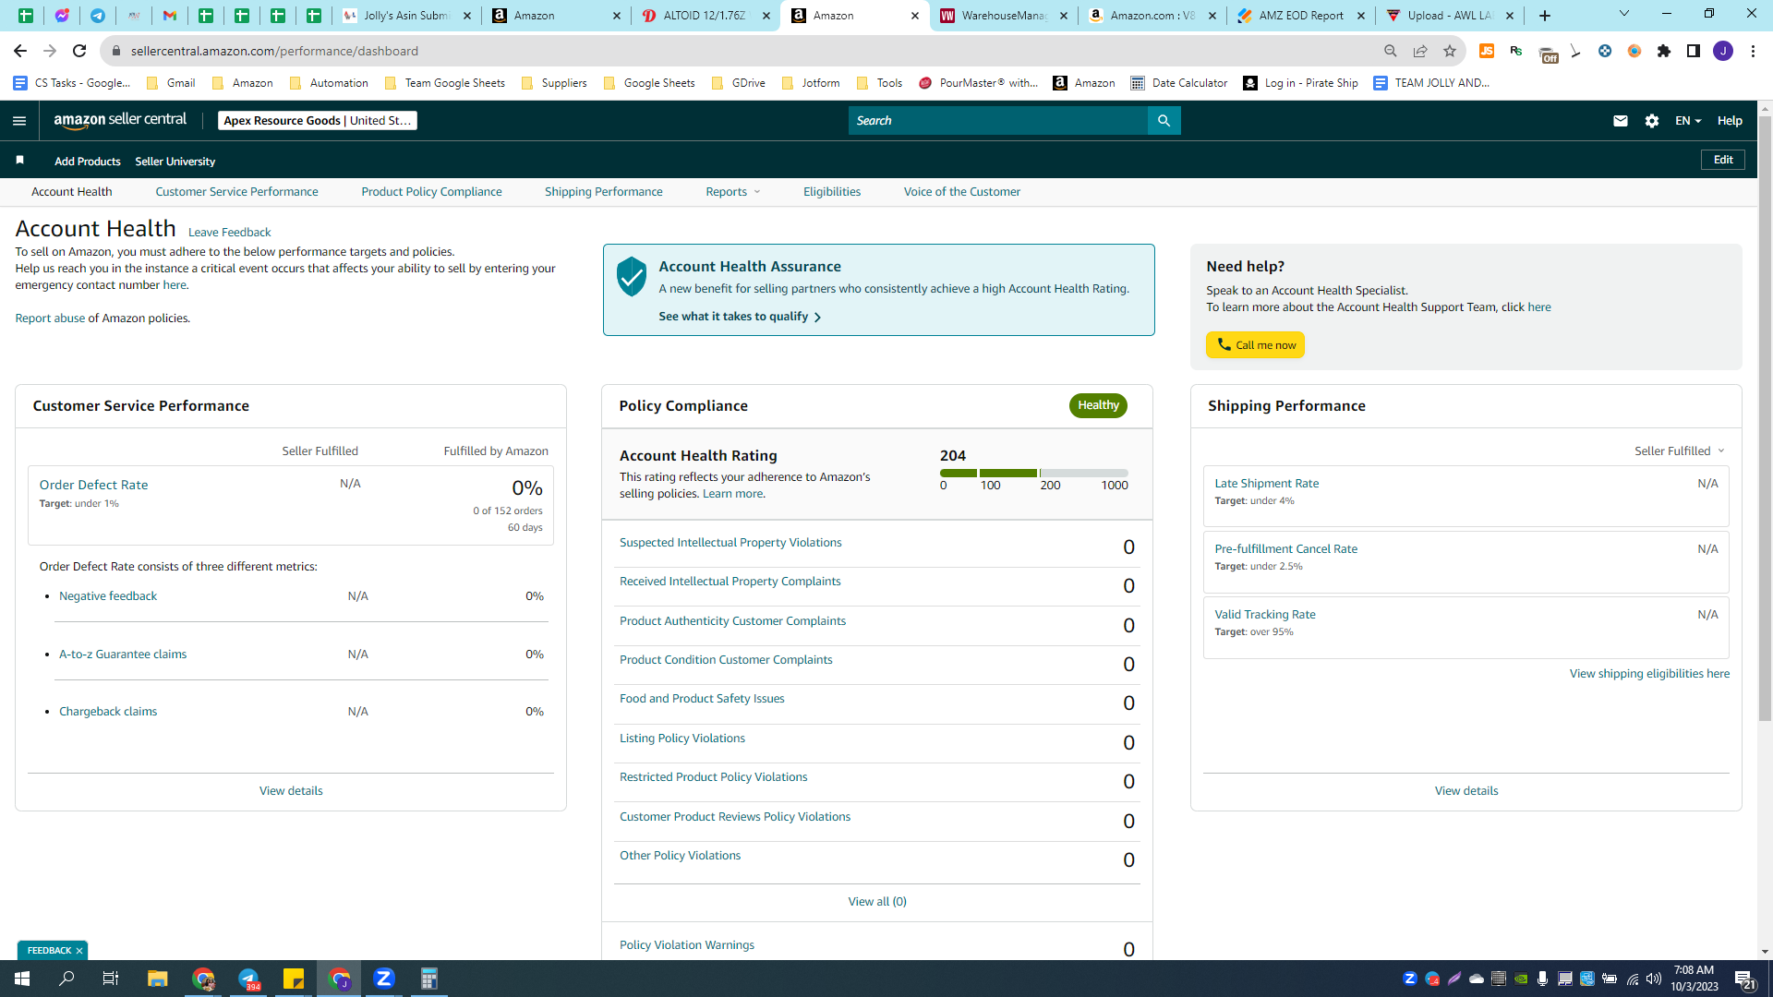
Task: Switch to the Account Health tab
Action: click(72, 192)
